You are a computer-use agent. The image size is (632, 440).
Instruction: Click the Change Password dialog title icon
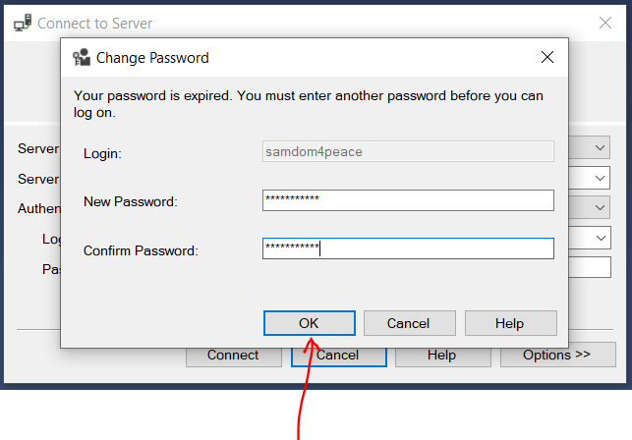point(82,57)
